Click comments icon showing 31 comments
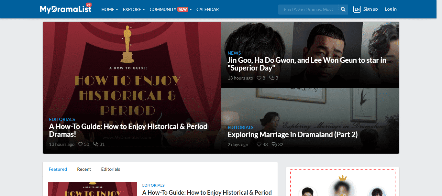442x196 pixels. (96, 144)
